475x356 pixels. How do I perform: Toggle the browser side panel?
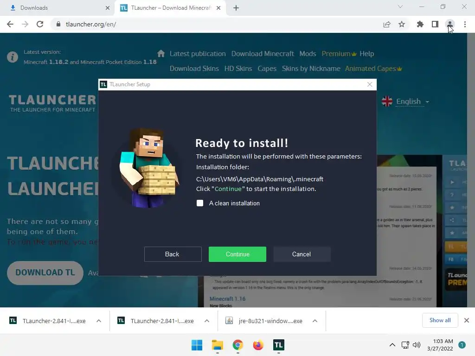[435, 24]
